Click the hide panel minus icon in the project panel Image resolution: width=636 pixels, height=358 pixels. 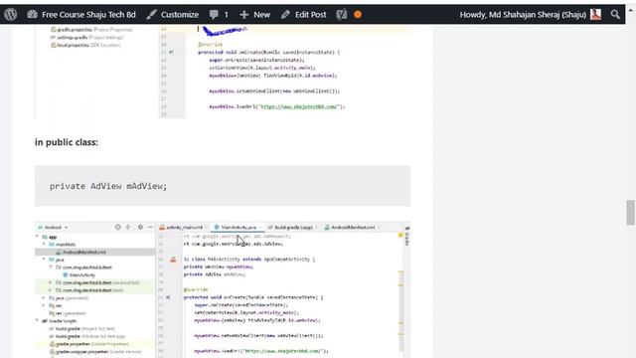coord(150,227)
